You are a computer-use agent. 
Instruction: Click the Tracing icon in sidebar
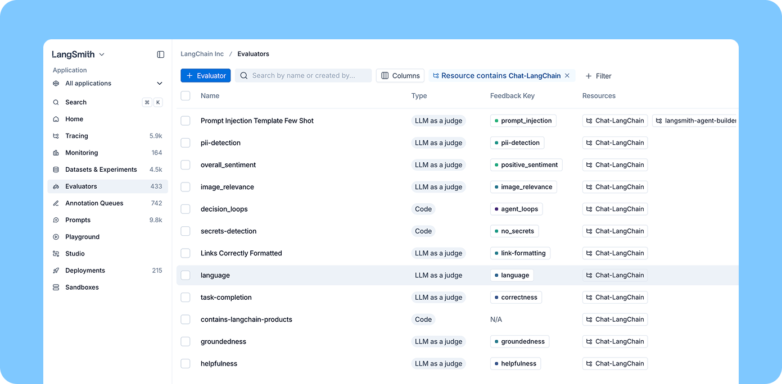pos(56,136)
